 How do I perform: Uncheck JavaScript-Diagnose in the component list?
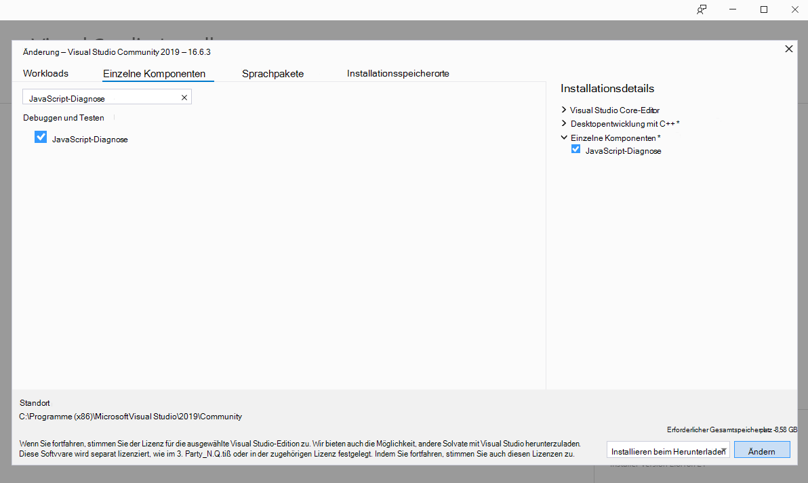41,137
